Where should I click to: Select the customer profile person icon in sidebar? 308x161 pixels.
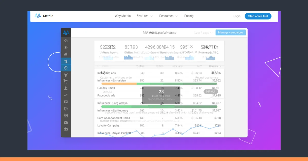(x=66, y=88)
